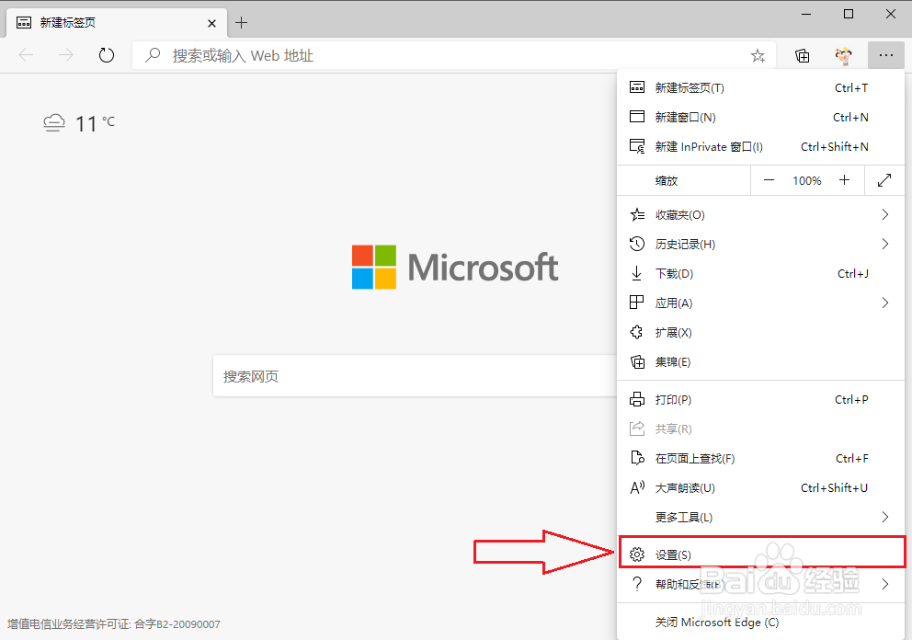
Task: Click the address bar search magnifier icon
Action: tap(153, 55)
